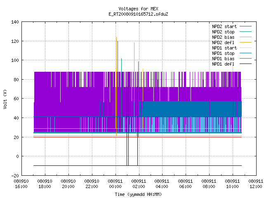Viewport: 264px width, 198px height.
Task: Click the 080911 12:00 x-axis tick label
Action: pos(256,184)
